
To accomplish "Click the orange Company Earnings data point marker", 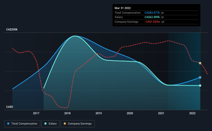I will click(x=200, y=63).
